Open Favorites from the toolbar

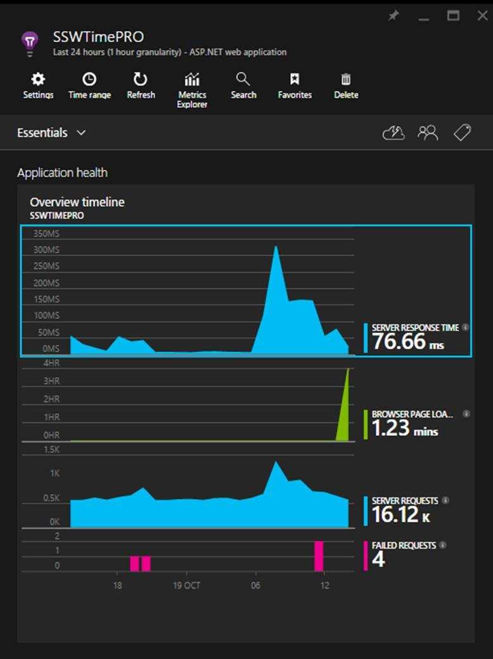(295, 80)
